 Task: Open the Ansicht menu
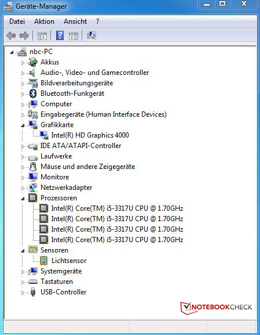(75, 21)
